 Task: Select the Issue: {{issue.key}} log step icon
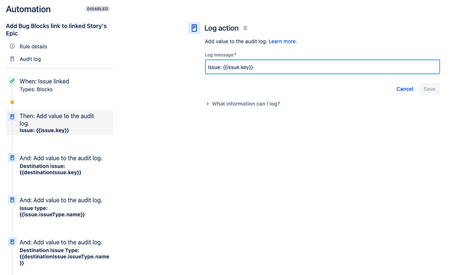(x=12, y=116)
